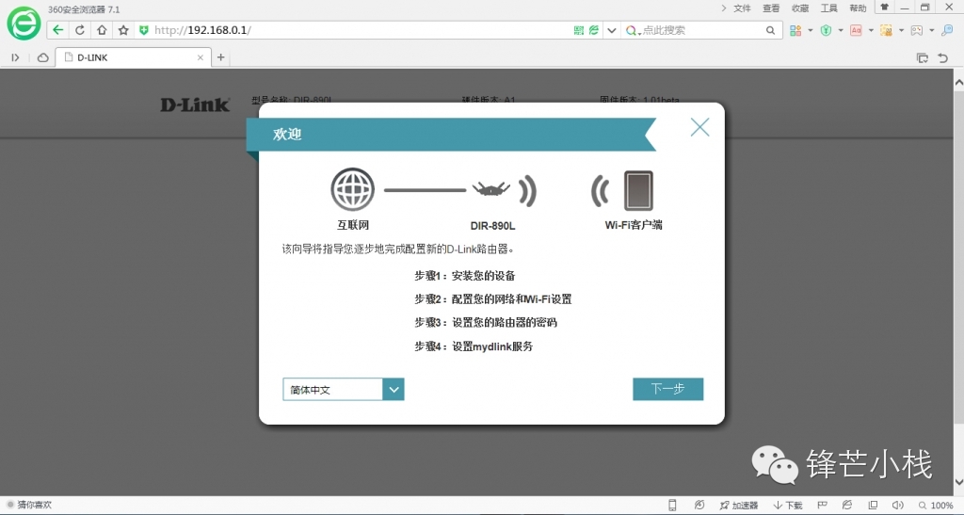The height and width of the screenshot is (515, 964).
Task: Open a new tab with plus button
Action: tap(220, 57)
